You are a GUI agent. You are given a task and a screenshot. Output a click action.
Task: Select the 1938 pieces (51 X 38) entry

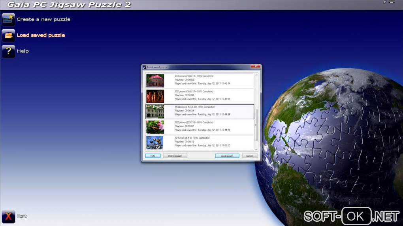(x=200, y=112)
